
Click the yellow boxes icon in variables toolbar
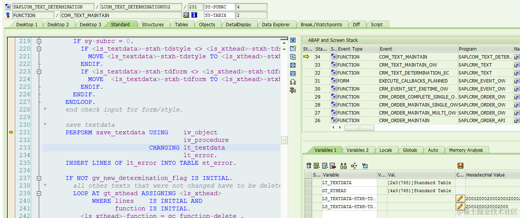point(343,165)
